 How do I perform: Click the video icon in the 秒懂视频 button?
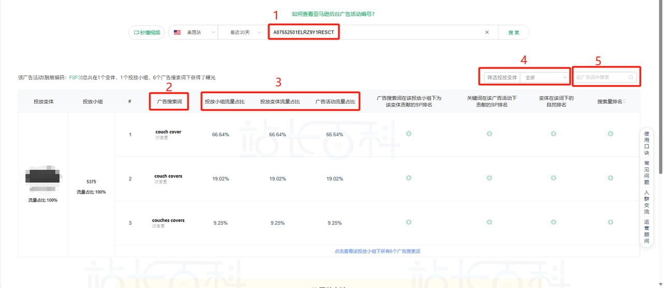coord(137,32)
